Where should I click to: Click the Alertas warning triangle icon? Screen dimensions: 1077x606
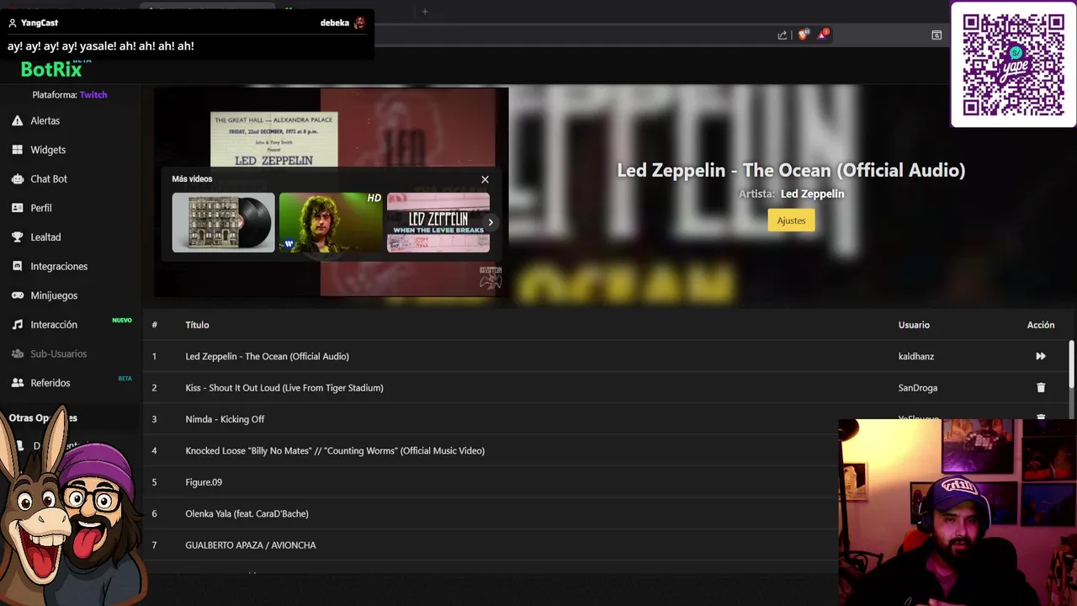[x=17, y=120]
